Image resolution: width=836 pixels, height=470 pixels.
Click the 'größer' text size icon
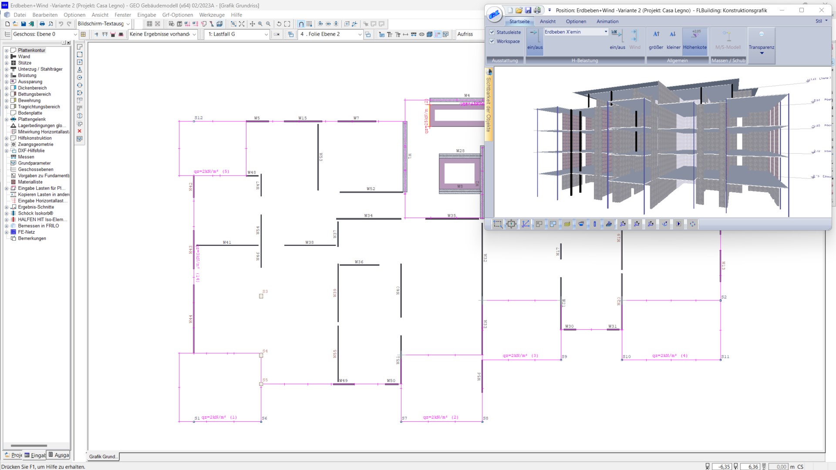click(x=656, y=39)
